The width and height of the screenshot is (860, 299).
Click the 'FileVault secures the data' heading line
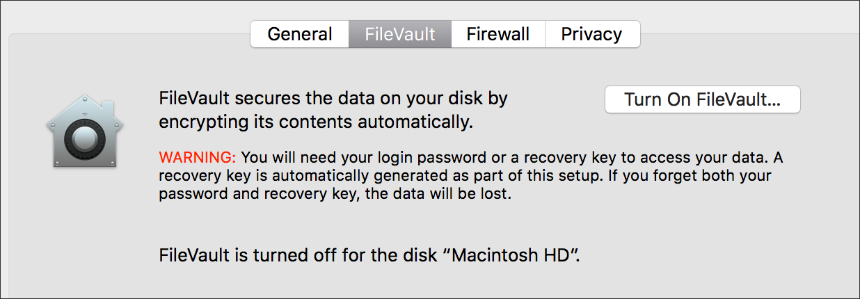tap(333, 99)
